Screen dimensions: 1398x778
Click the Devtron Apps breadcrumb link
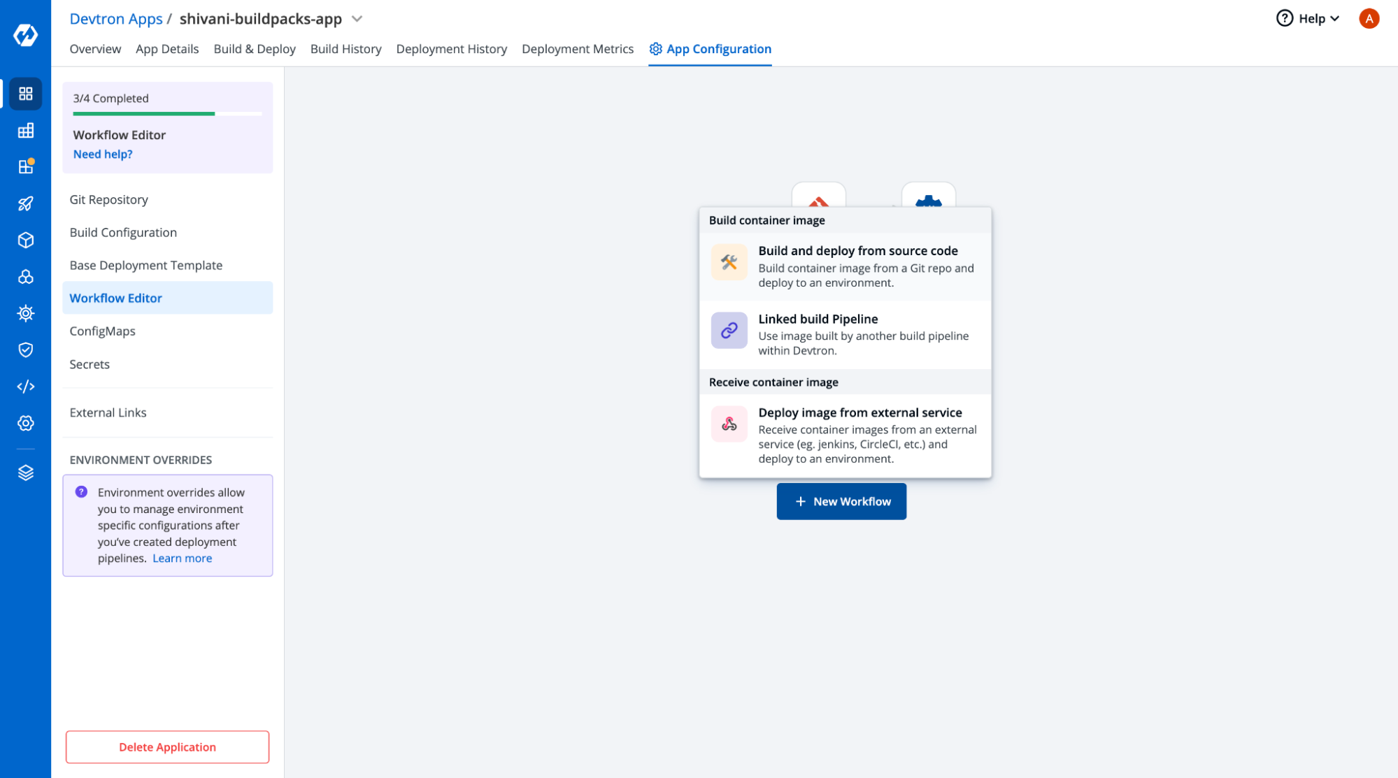(x=116, y=19)
